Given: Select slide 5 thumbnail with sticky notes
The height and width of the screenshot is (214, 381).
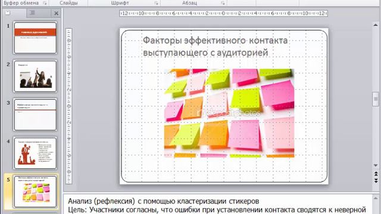Looking at the screenshot, I should pyautogui.click(x=35, y=191).
